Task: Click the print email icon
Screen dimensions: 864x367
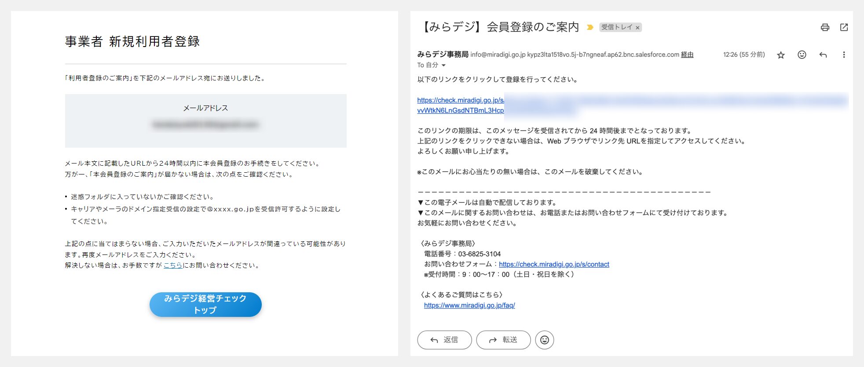Action: click(825, 27)
